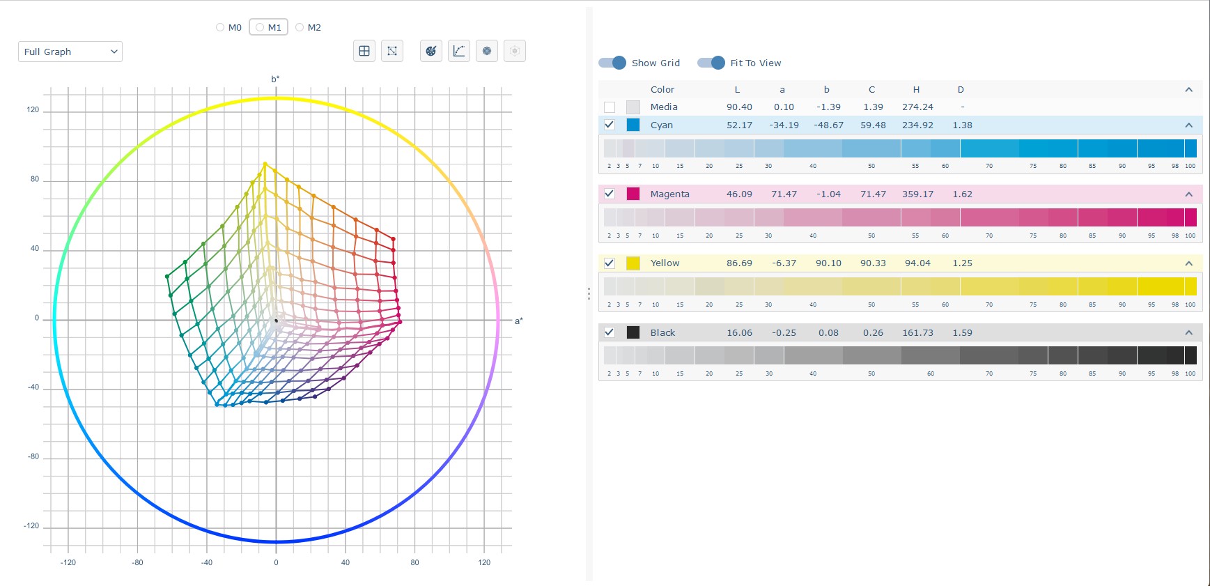
Task: Click the greyed-out 3D hexagon icon
Action: pyautogui.click(x=515, y=51)
